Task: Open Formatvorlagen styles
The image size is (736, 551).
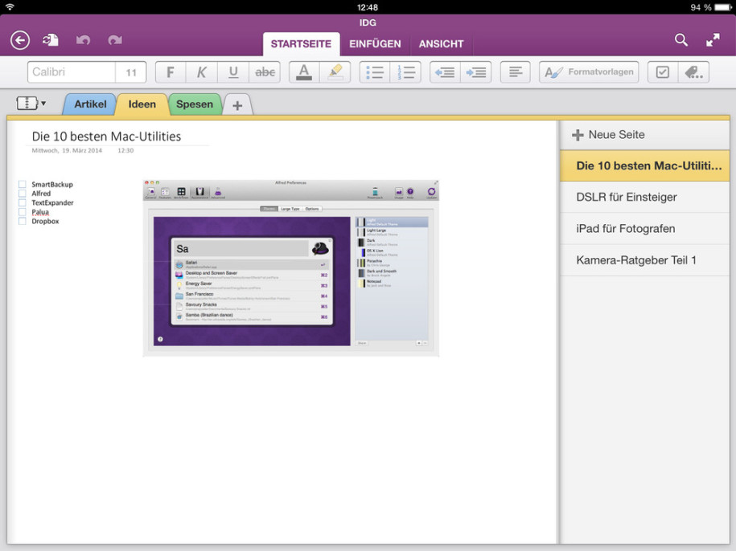Action: click(588, 71)
